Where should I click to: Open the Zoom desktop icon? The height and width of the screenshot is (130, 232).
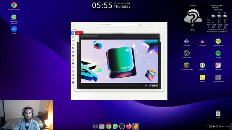coord(14,30)
